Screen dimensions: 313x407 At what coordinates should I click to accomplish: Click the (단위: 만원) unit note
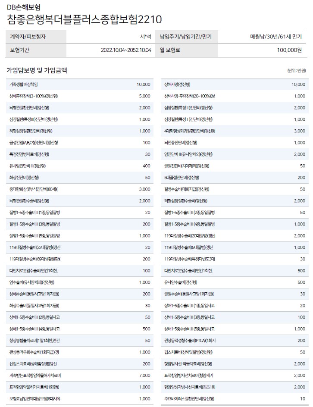click(x=296, y=71)
